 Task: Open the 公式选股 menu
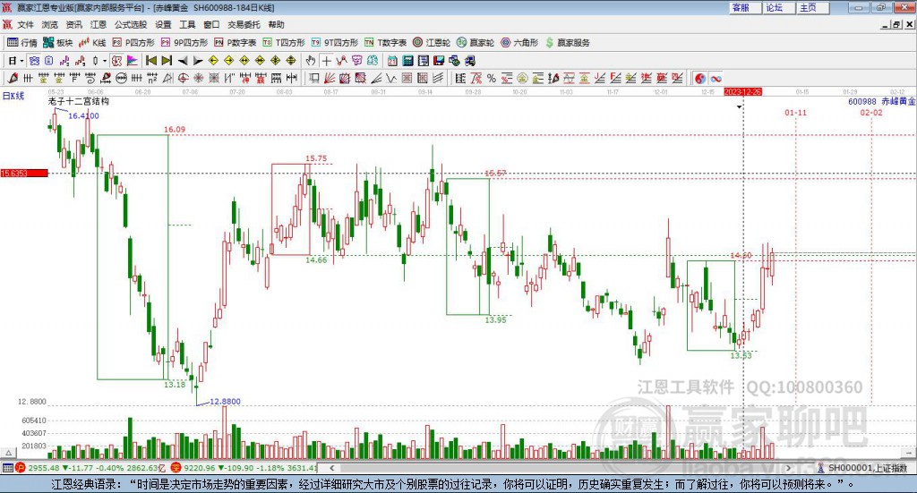pyautogui.click(x=131, y=25)
